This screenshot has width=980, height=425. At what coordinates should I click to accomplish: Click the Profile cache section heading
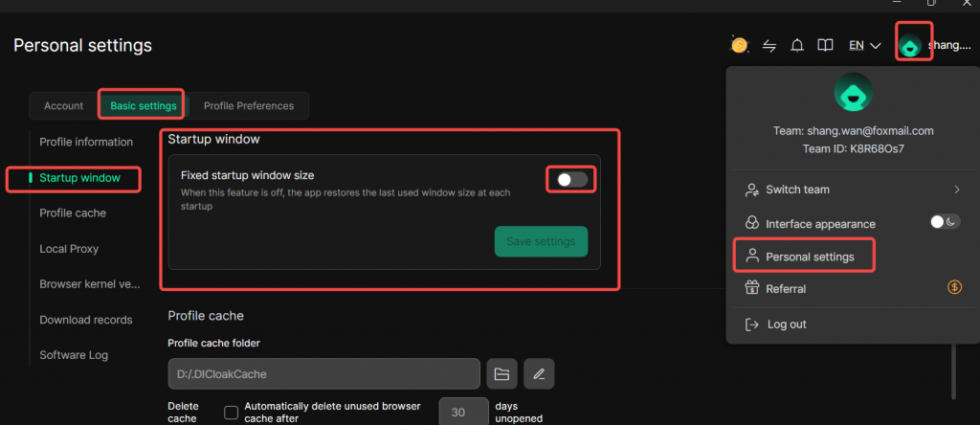(x=206, y=316)
